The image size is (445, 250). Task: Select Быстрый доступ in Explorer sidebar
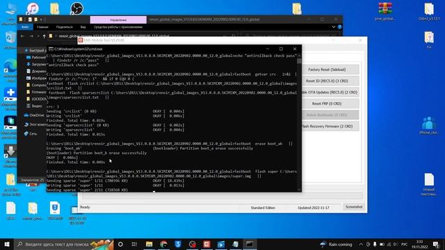(x=36, y=51)
